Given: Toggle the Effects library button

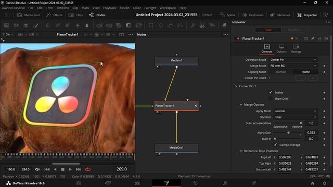Looking at the screenshot, I should [x=54, y=15].
